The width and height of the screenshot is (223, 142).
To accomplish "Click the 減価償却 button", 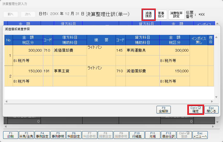I will click(x=148, y=14).
